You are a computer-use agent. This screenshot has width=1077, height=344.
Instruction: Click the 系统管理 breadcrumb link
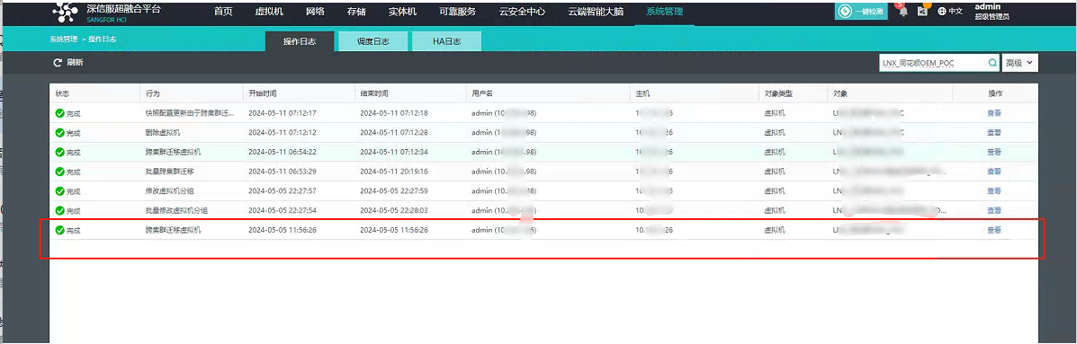tap(63, 40)
